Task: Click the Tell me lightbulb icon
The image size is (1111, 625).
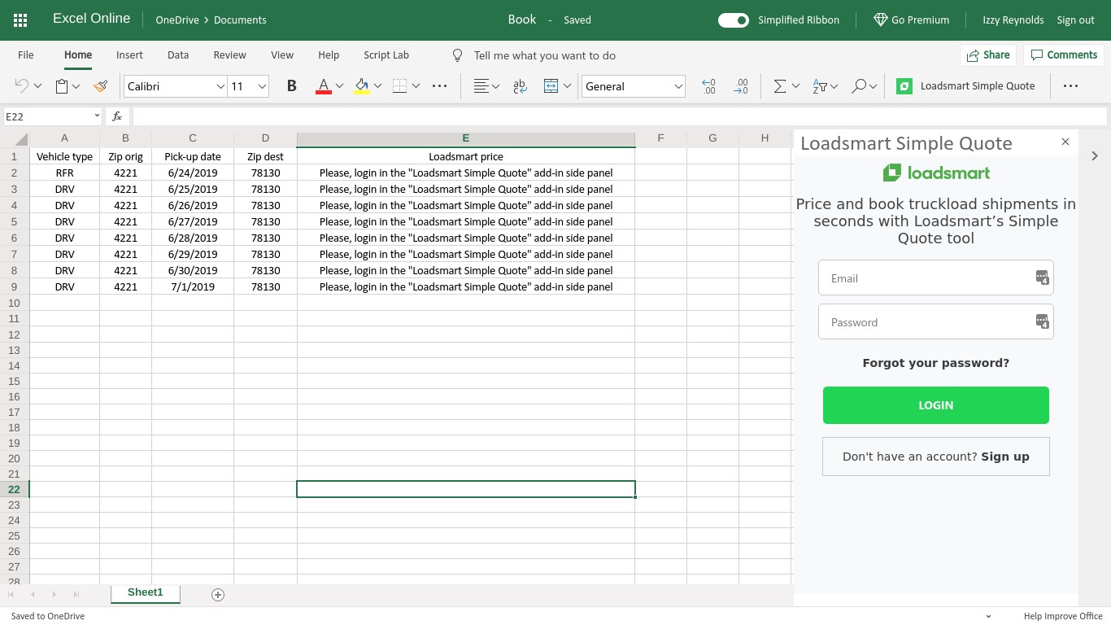Action: pos(457,55)
